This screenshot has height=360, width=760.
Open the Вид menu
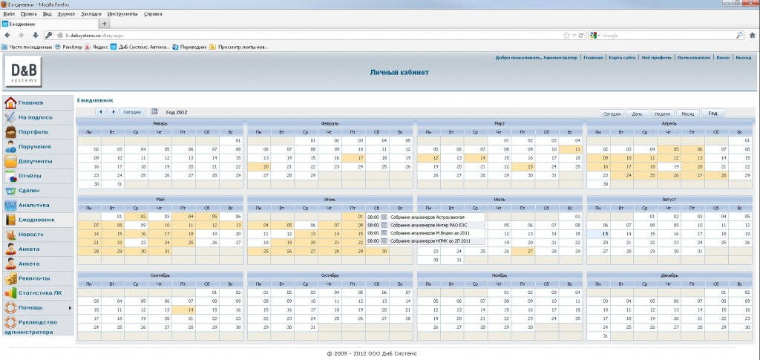47,14
